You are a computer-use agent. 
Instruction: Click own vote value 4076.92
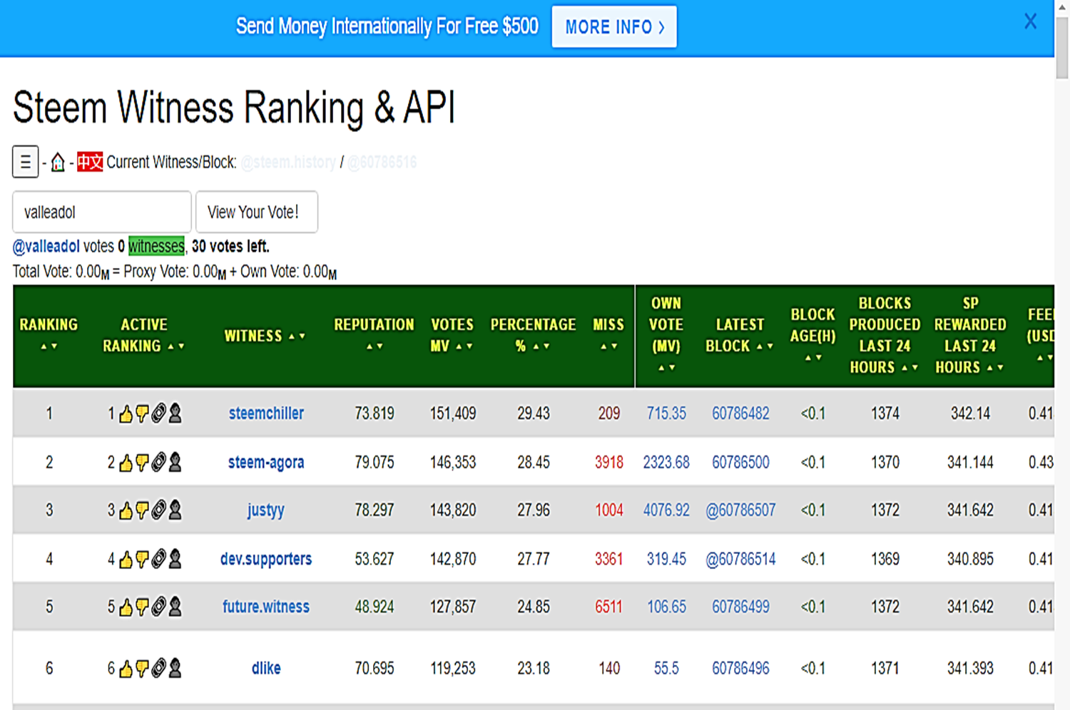(666, 510)
